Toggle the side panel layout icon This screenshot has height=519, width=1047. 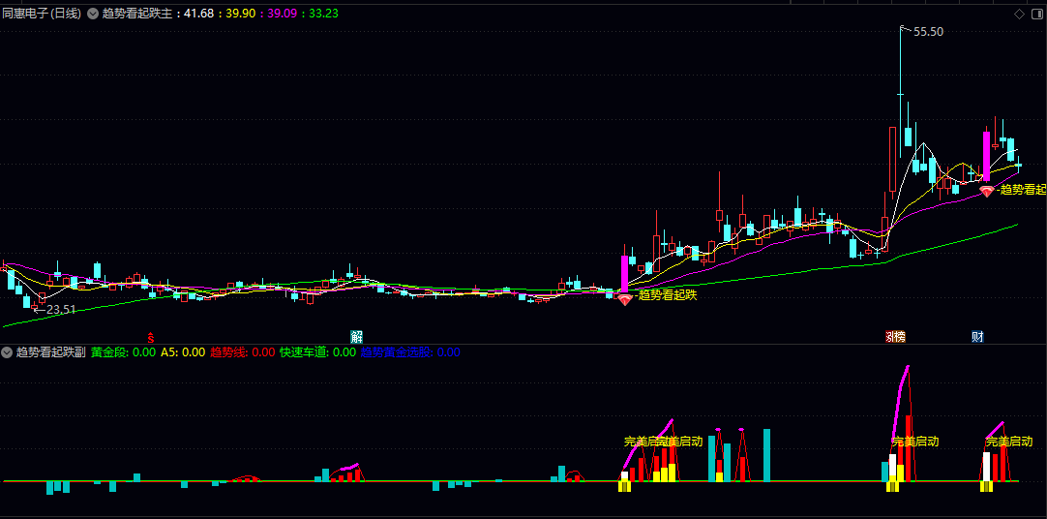pyautogui.click(x=1037, y=14)
